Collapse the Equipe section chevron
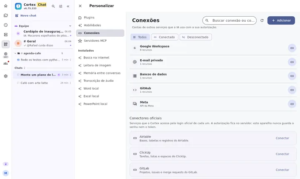The image size is (300, 179). 70,26
